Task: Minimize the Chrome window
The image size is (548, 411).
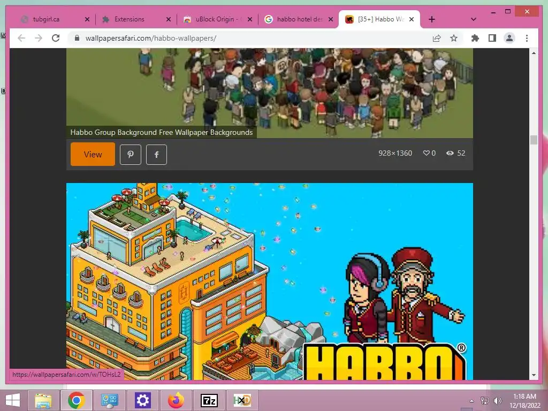Action: pyautogui.click(x=493, y=12)
